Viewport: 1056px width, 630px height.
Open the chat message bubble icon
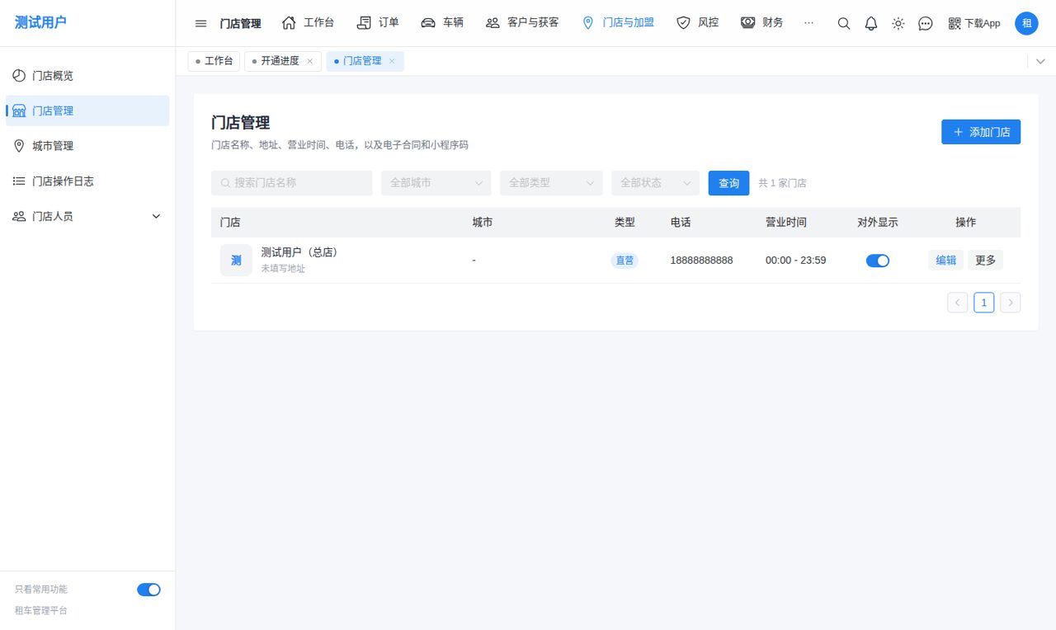(926, 23)
